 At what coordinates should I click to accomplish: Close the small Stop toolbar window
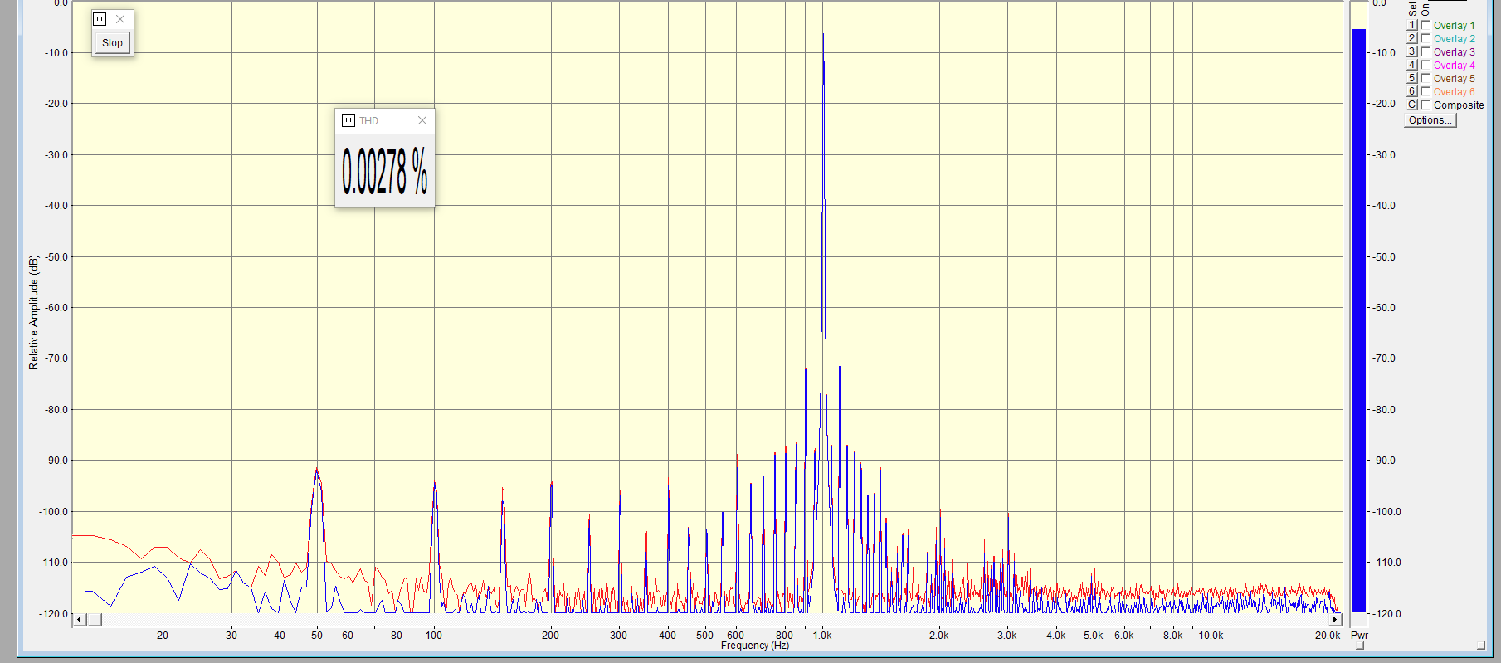click(x=120, y=19)
